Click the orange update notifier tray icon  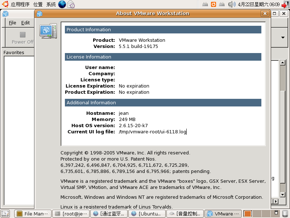point(214,4)
